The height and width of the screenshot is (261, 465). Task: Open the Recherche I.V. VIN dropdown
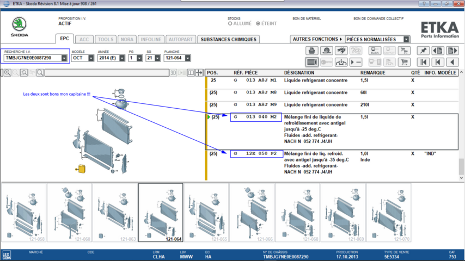64,58
